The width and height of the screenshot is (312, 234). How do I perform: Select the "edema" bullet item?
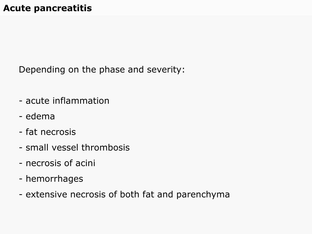(37, 116)
